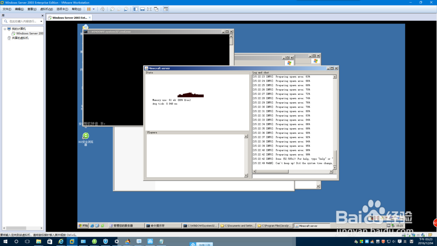
Task: Click the Unity mode toolbar icon
Action: (x=156, y=9)
